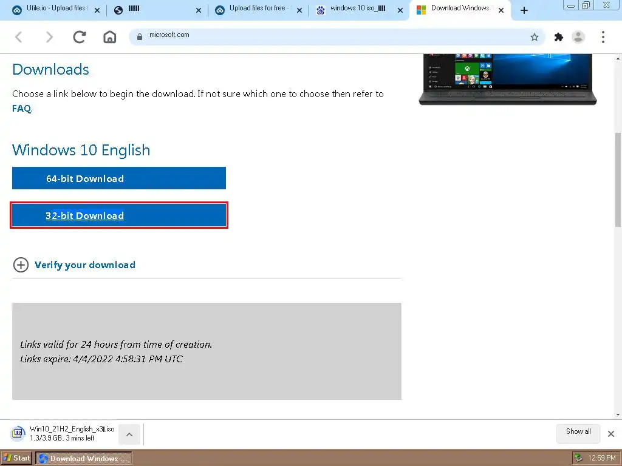This screenshot has height=466, width=622.
Task: Go back to the previous page
Action: (19, 37)
